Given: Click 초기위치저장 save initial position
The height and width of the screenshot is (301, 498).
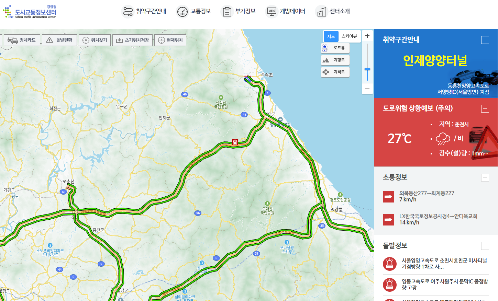Looking at the screenshot, I should pyautogui.click(x=132, y=40).
